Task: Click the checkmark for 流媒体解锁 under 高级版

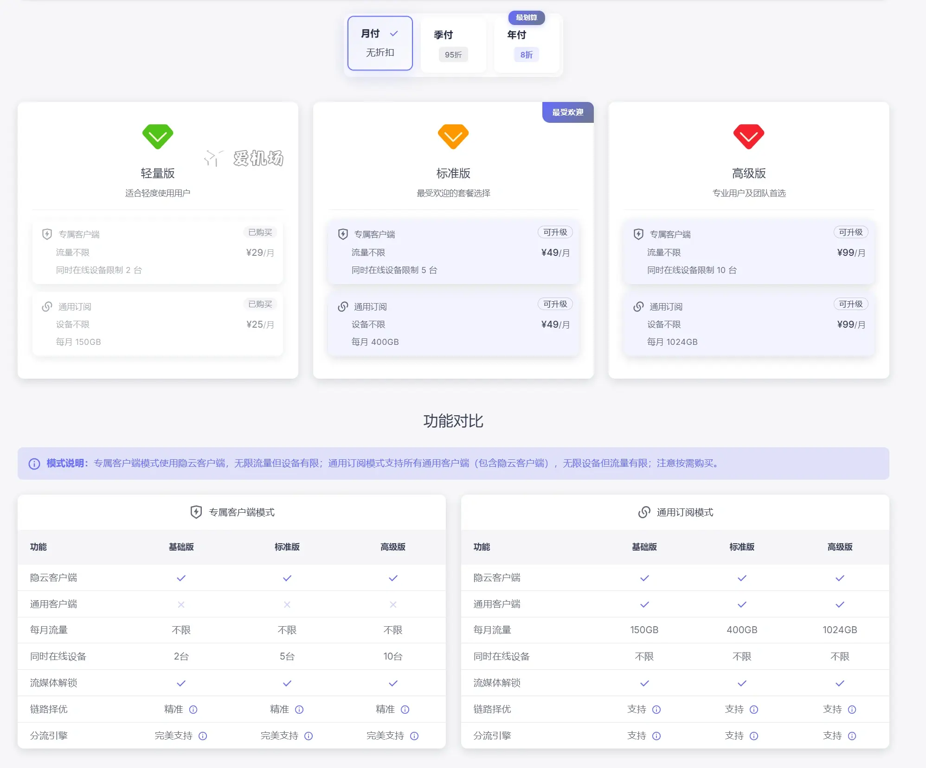Action: 393,683
